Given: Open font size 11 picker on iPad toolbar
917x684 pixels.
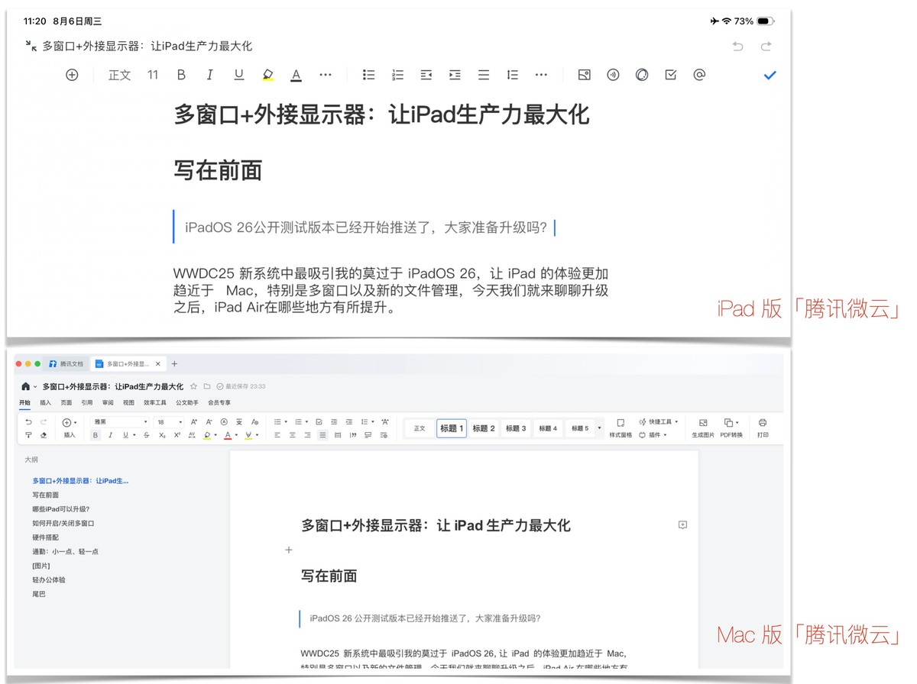Looking at the screenshot, I should point(153,75).
